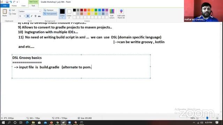Screen dimensions: 223x125
Task: Undo the last action
Action: [x=11, y=2]
